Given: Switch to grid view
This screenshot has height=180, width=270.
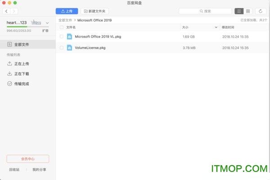Looking at the screenshot, I should [x=248, y=11].
